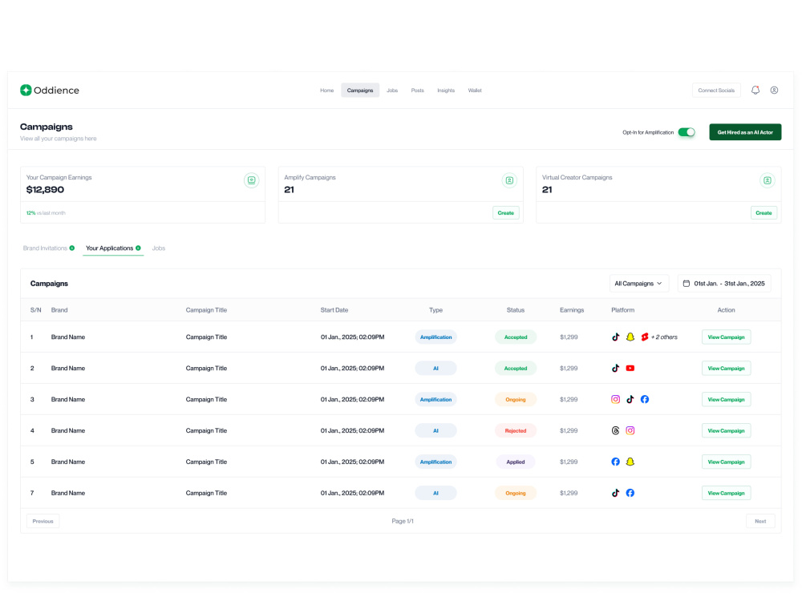Click the calendar icon in date range
This screenshot has width=802, height=601.
tap(687, 283)
